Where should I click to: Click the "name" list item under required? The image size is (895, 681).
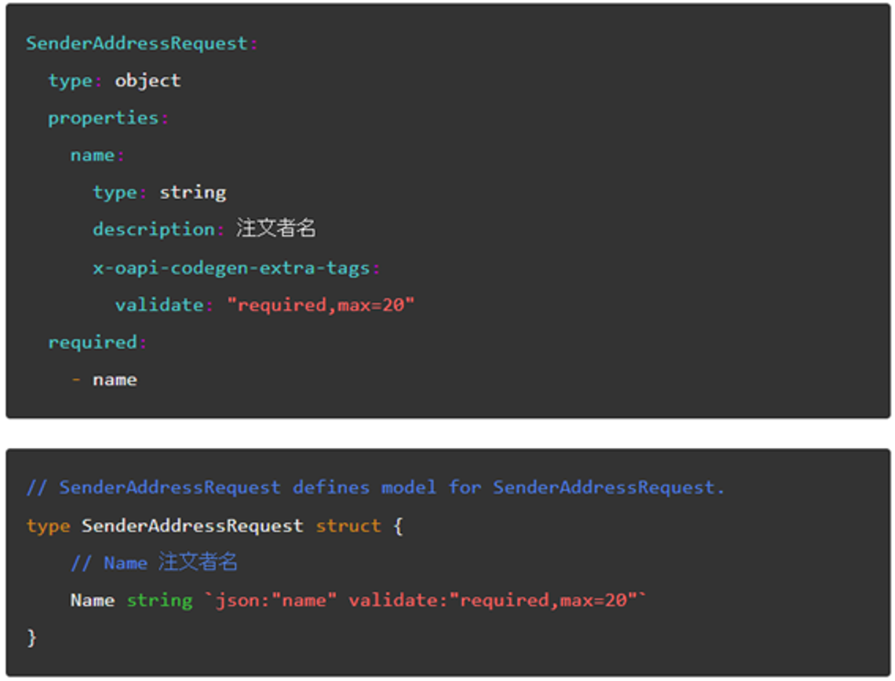pos(115,379)
